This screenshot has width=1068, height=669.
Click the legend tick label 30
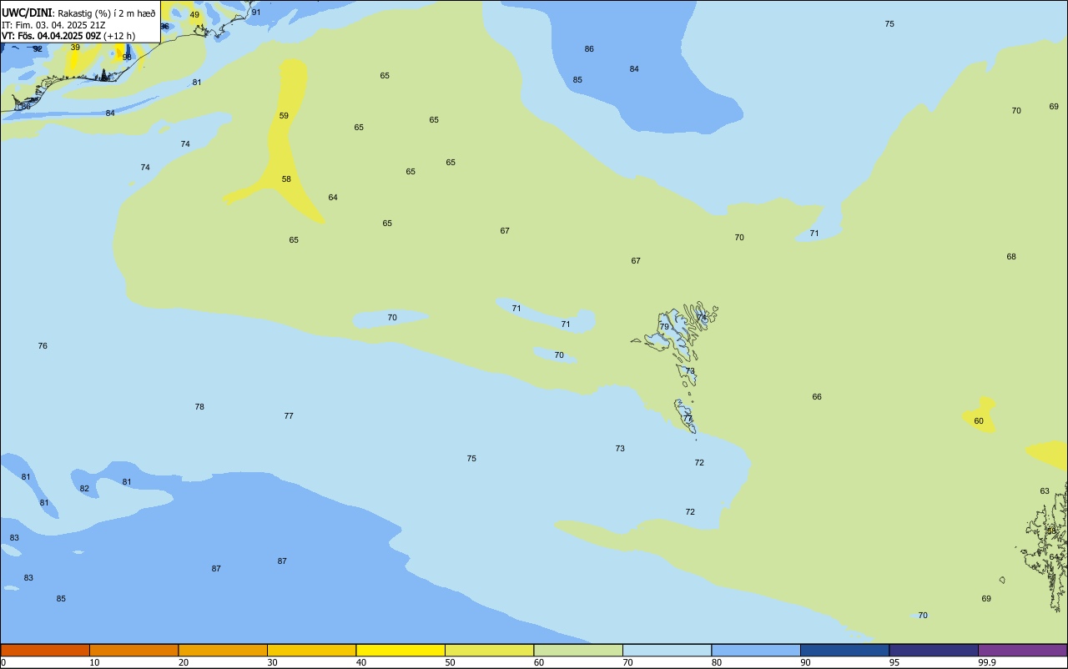point(272,662)
